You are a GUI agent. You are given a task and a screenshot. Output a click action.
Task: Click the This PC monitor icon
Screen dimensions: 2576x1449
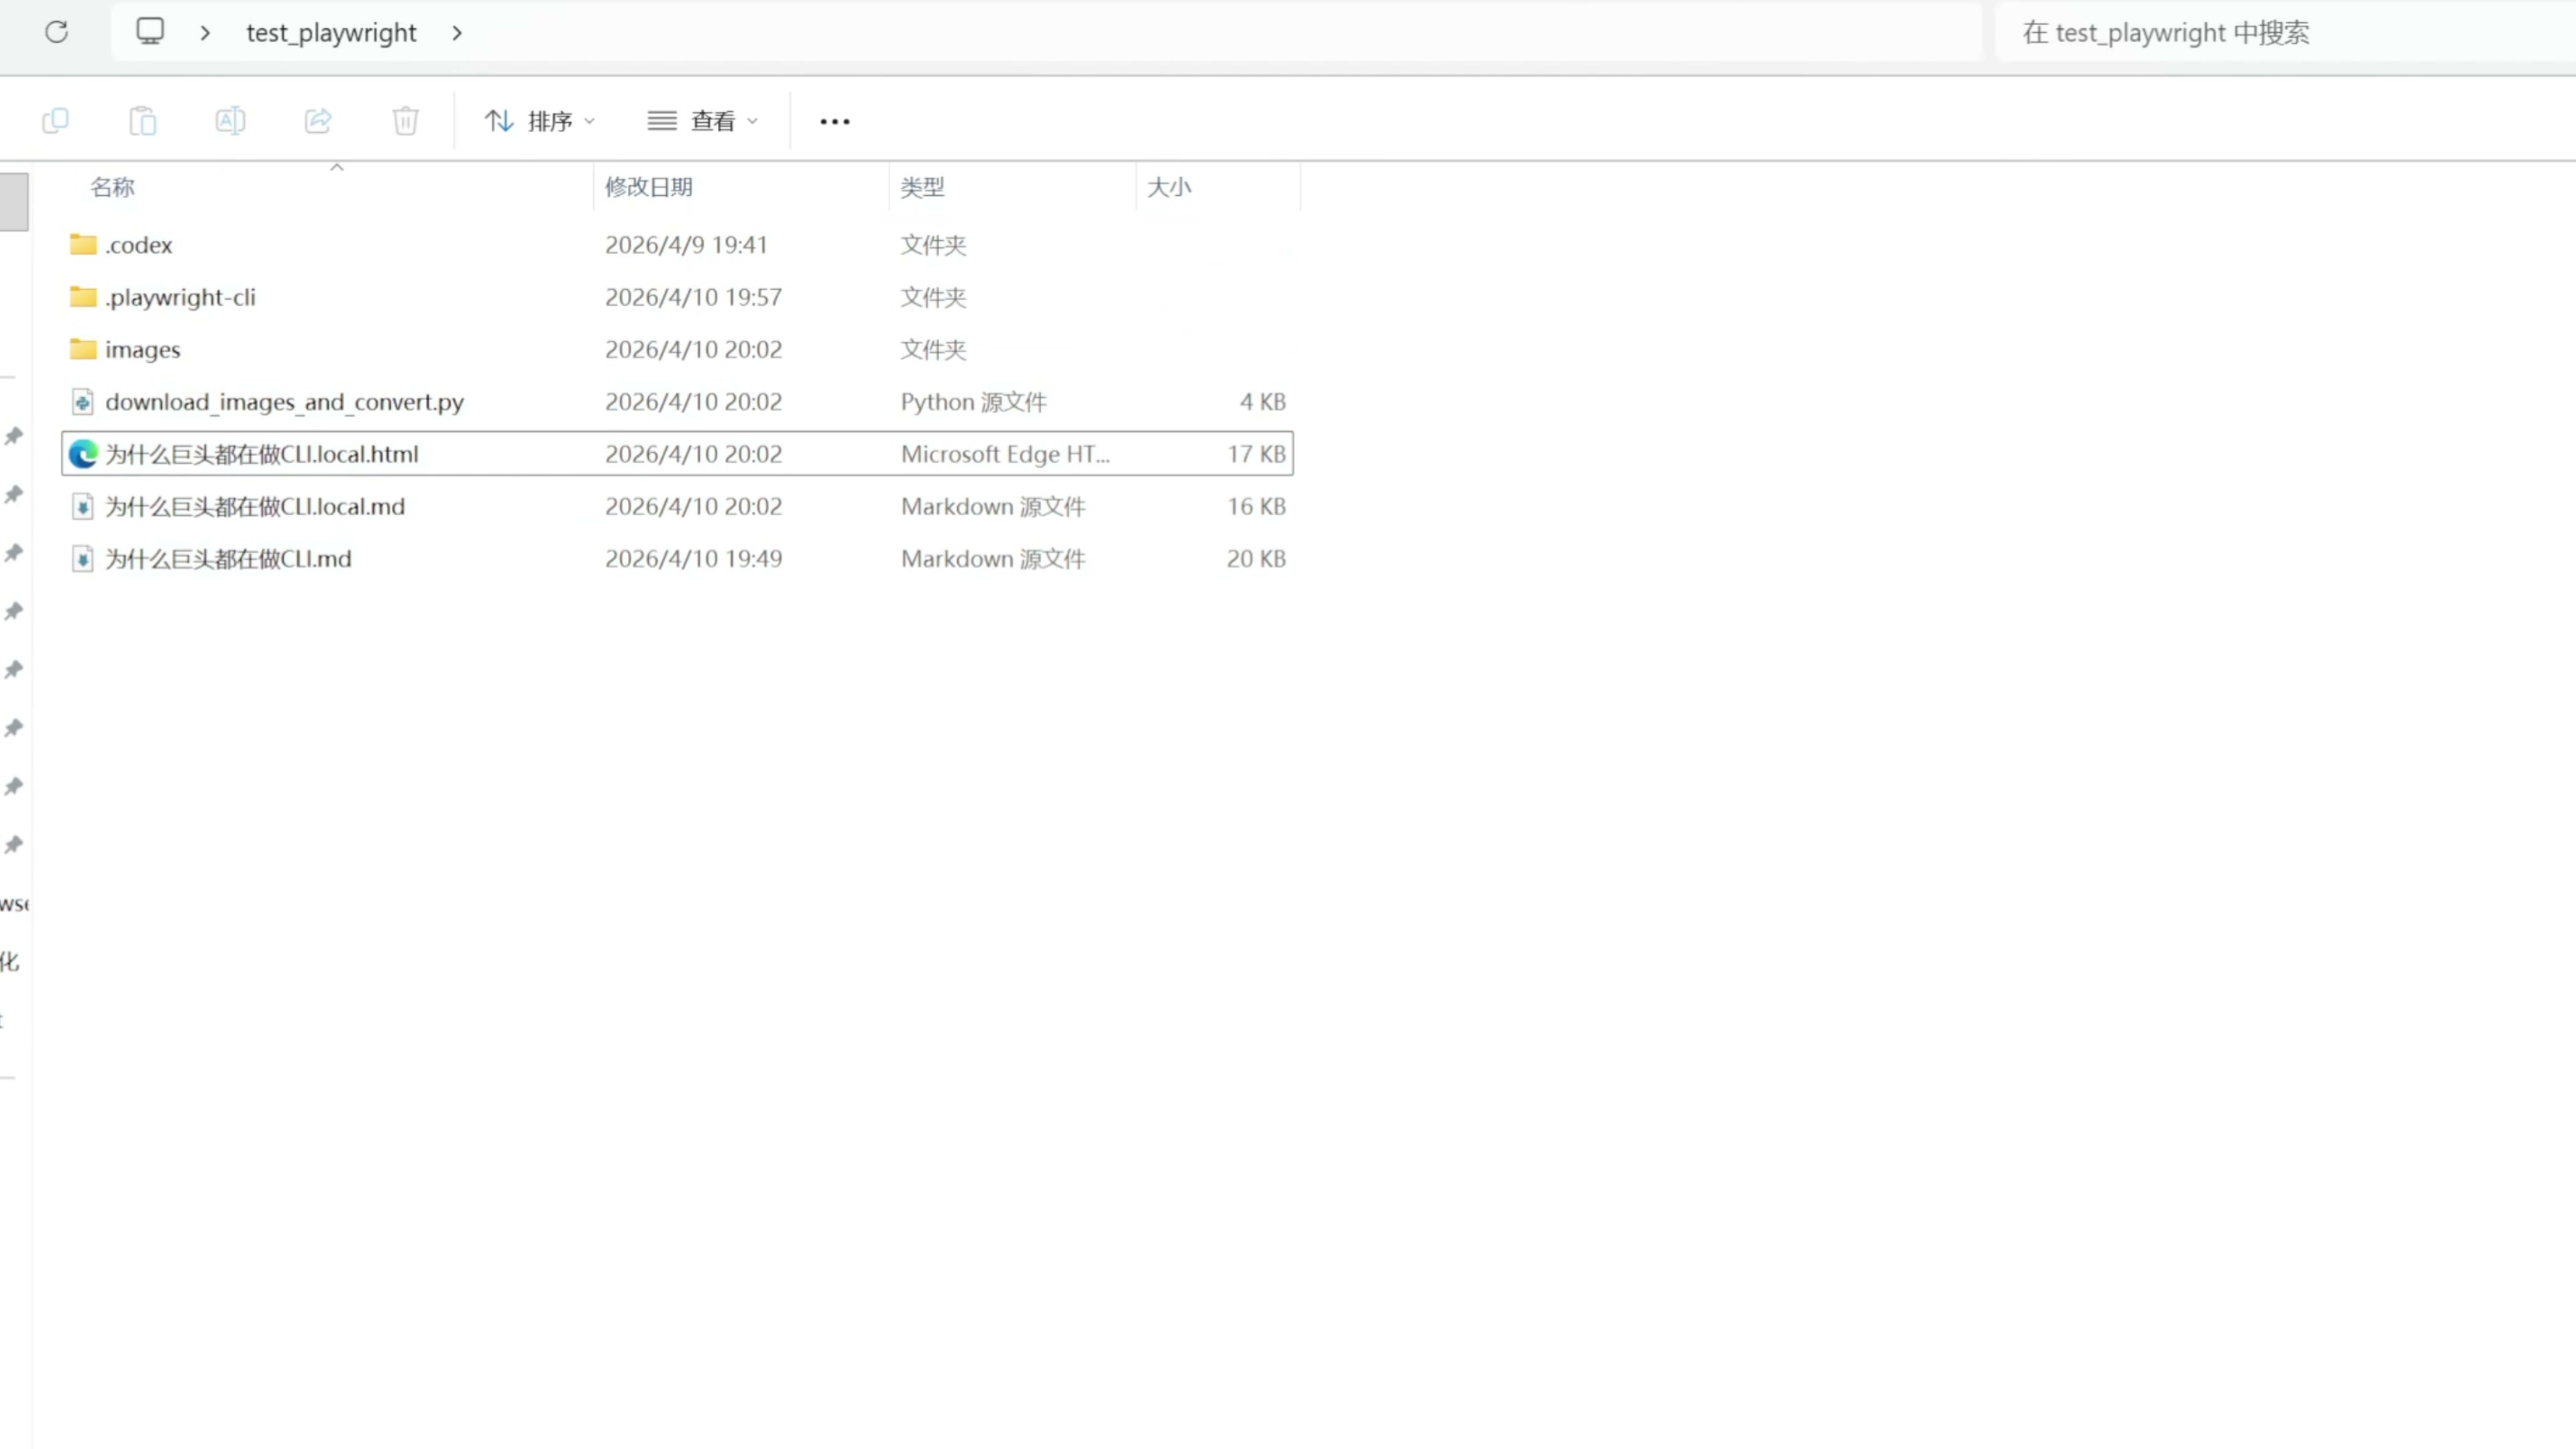[x=150, y=32]
